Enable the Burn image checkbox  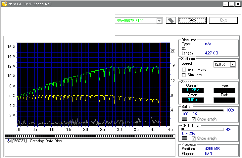[x=184, y=70]
